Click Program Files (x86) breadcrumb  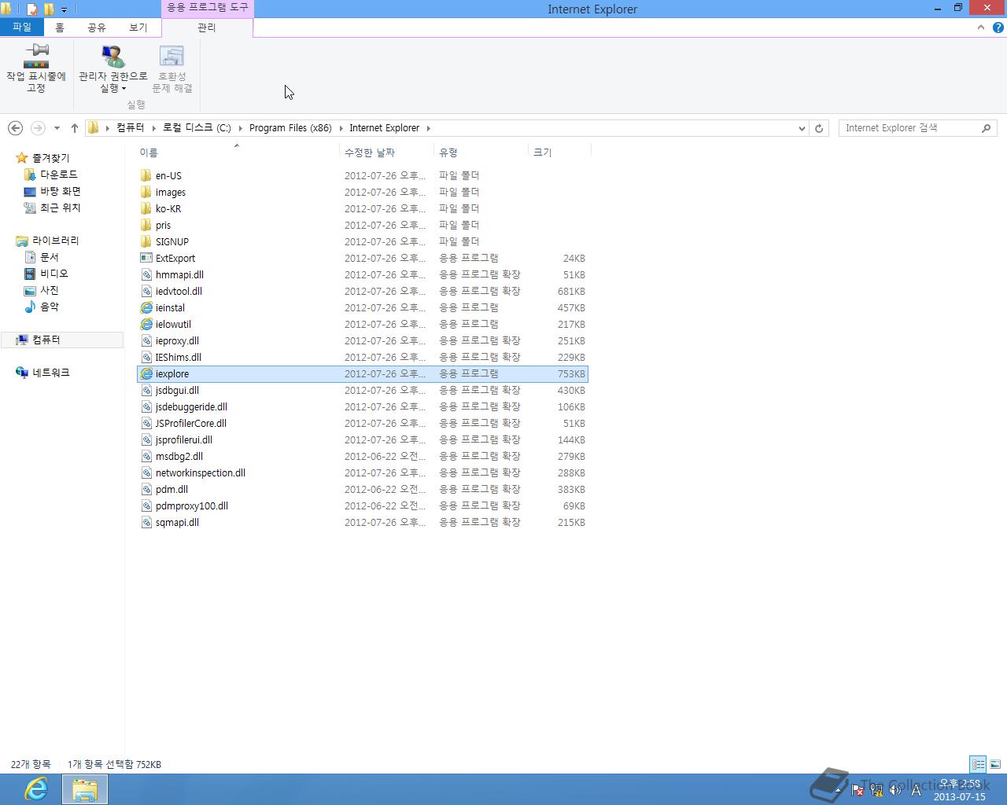click(290, 127)
